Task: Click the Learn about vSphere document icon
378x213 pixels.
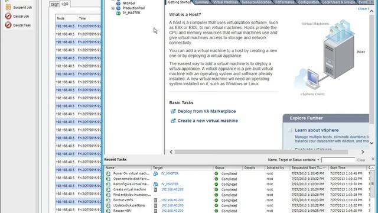Action: coord(290,130)
